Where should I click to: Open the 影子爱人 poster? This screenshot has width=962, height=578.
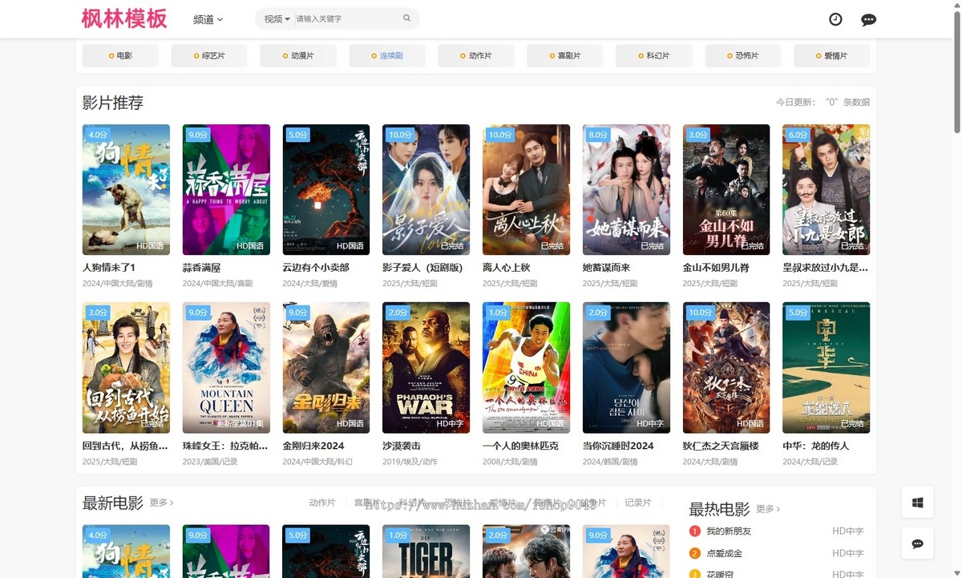[426, 189]
